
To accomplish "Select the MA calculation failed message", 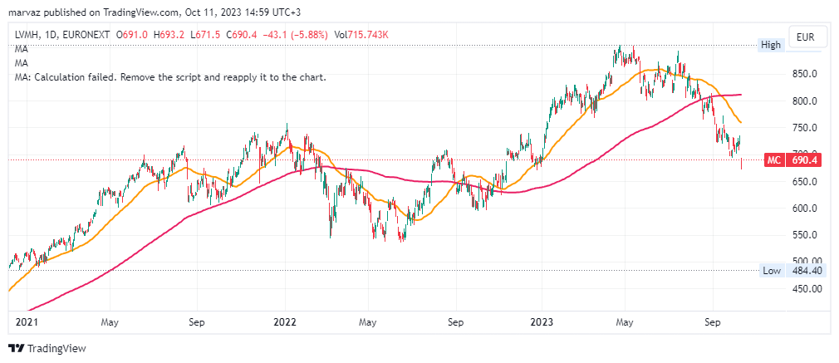I will (x=170, y=77).
